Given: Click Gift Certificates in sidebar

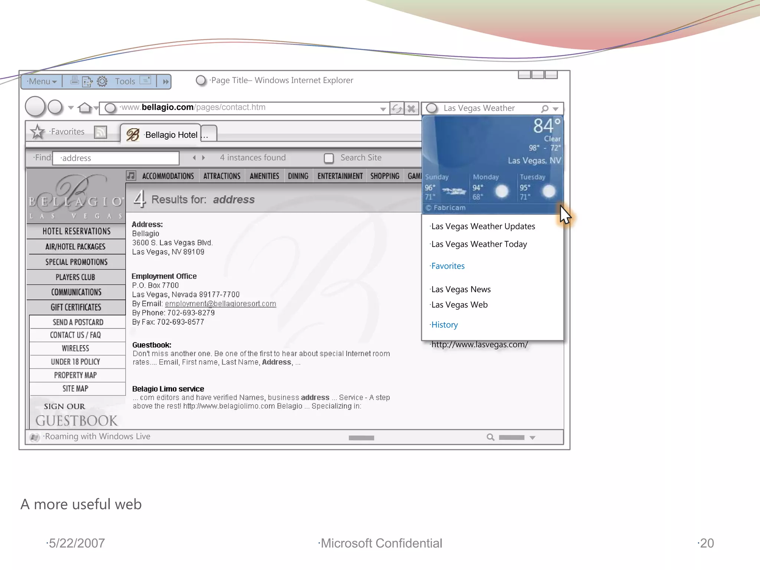Looking at the screenshot, I should point(76,307).
